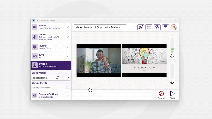The width and height of the screenshot is (212, 119).
Task: Open the Select a profile dropdown
Action: point(68,78)
